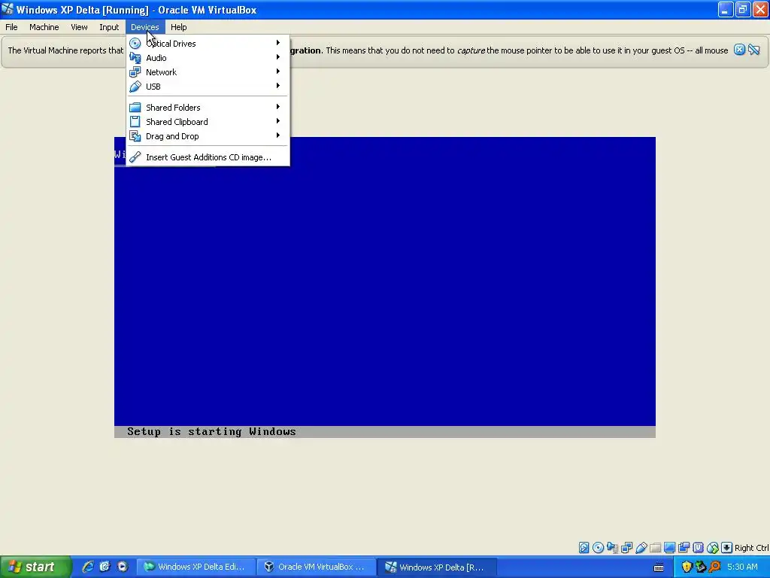
Task: Click the Right Ctrl host key label
Action: [752, 548]
